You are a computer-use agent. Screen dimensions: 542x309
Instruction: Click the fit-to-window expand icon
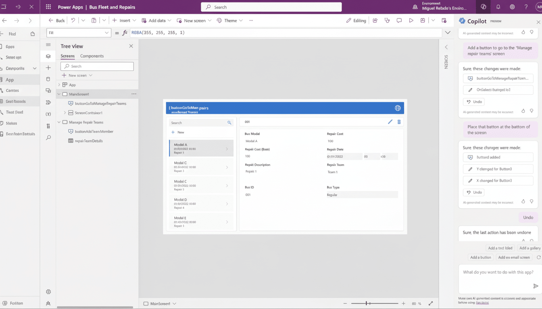(431, 303)
